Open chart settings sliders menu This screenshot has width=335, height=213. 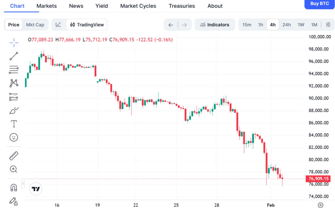point(328,25)
